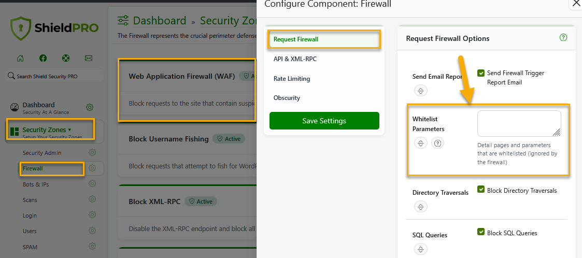
Task: Open Users menu item
Action: pos(30,231)
